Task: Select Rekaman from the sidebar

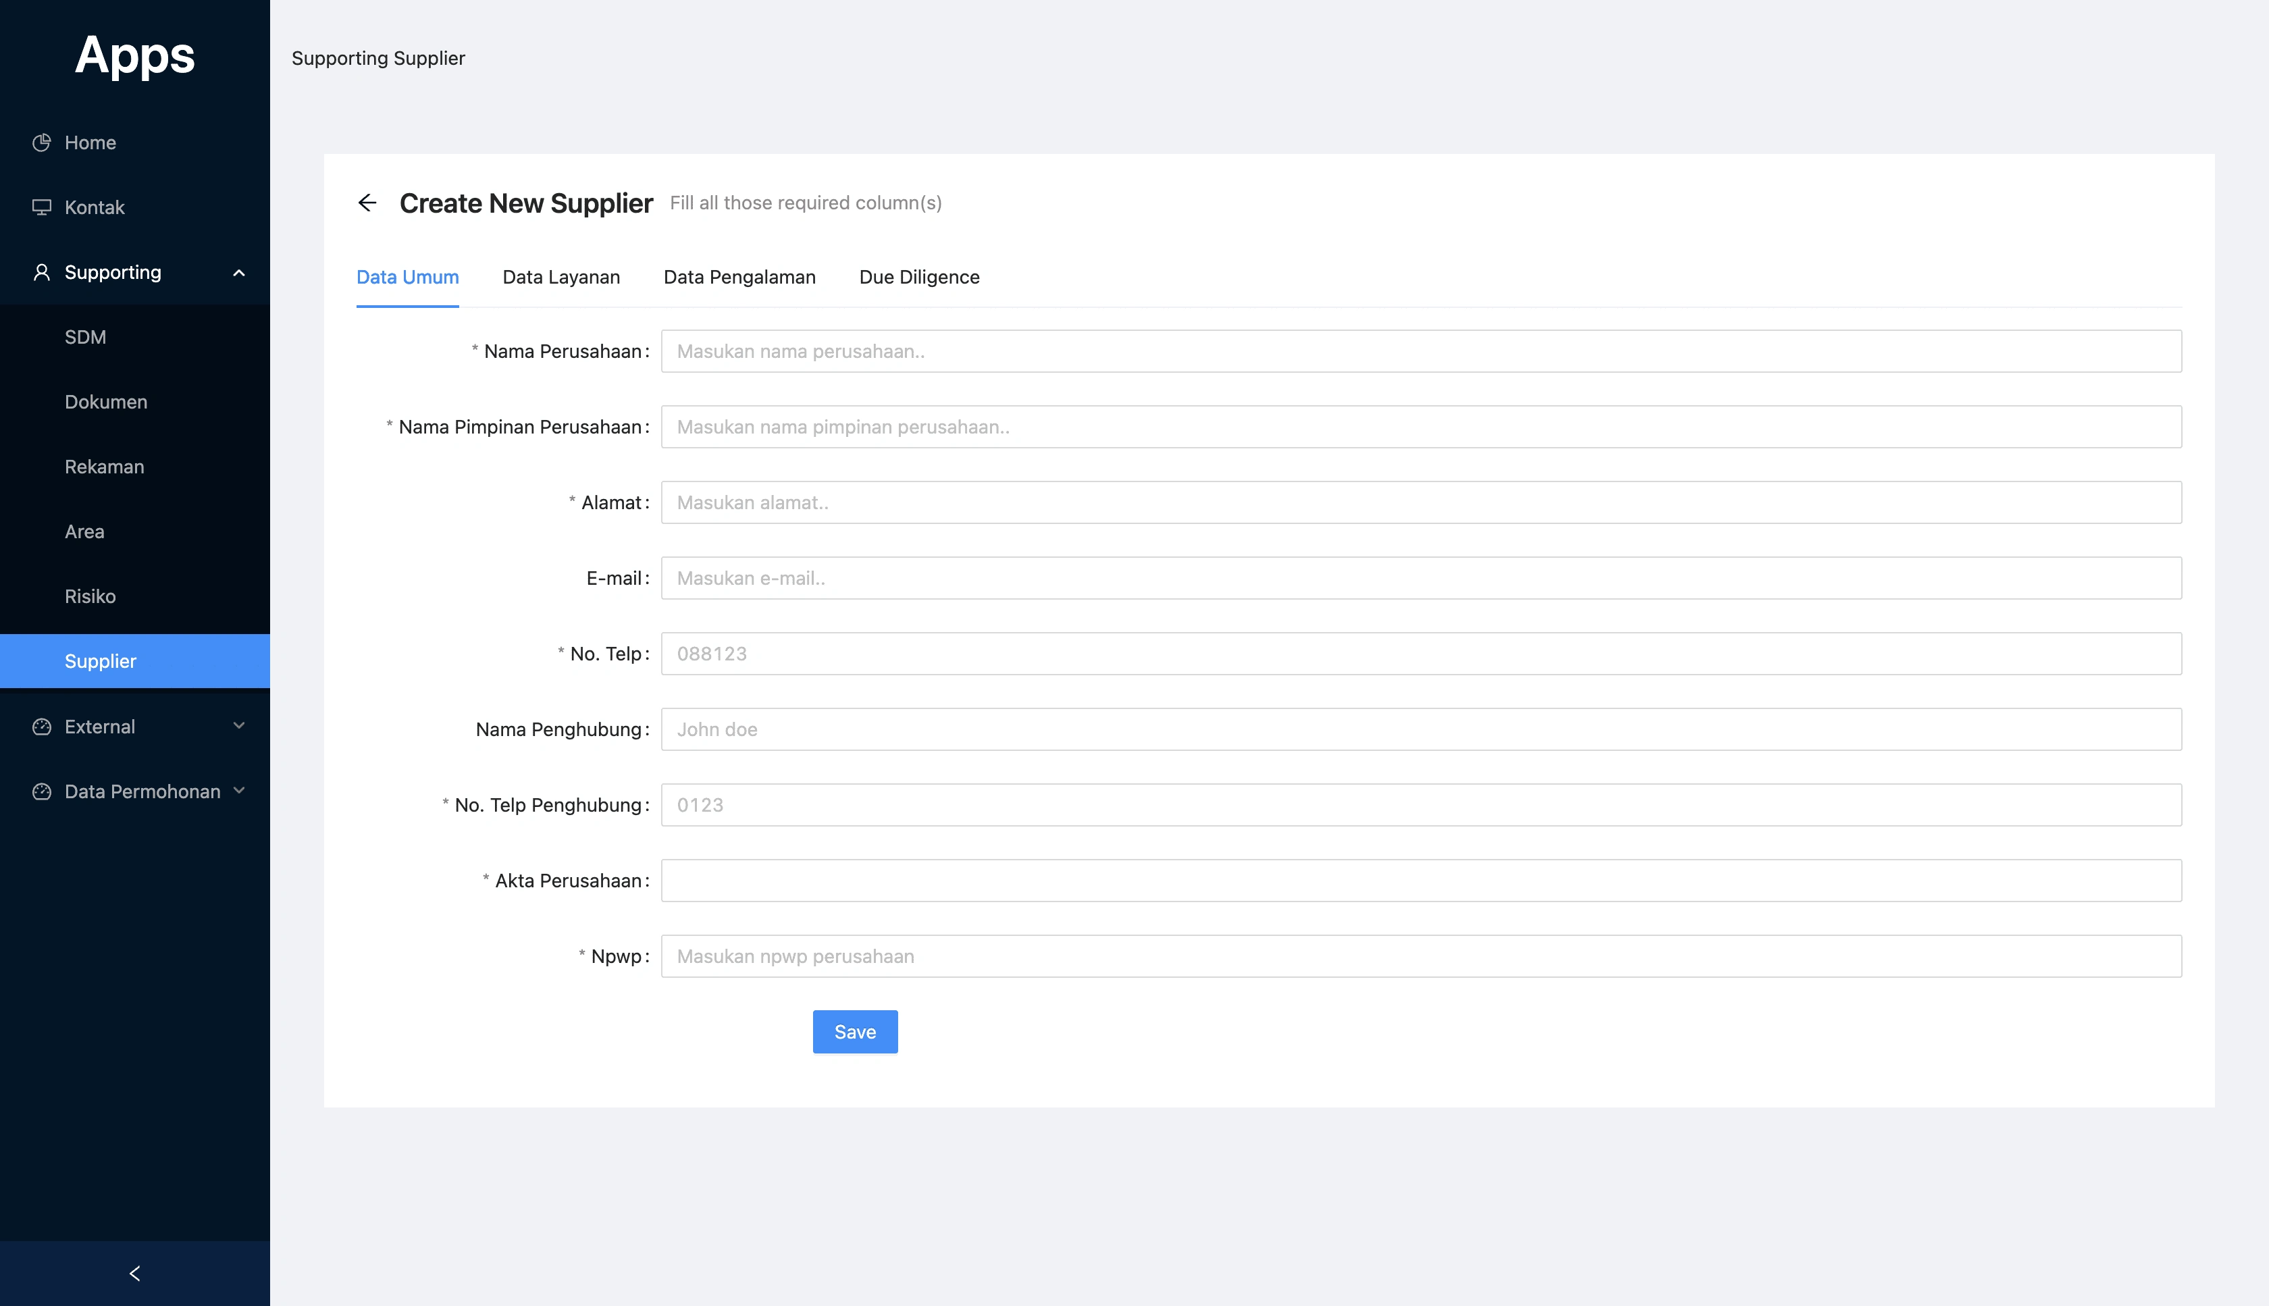Action: coord(104,467)
